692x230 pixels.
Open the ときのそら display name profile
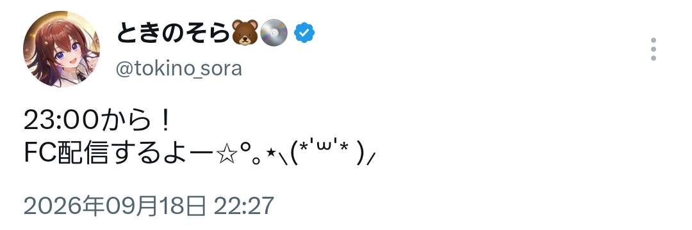pos(174,33)
